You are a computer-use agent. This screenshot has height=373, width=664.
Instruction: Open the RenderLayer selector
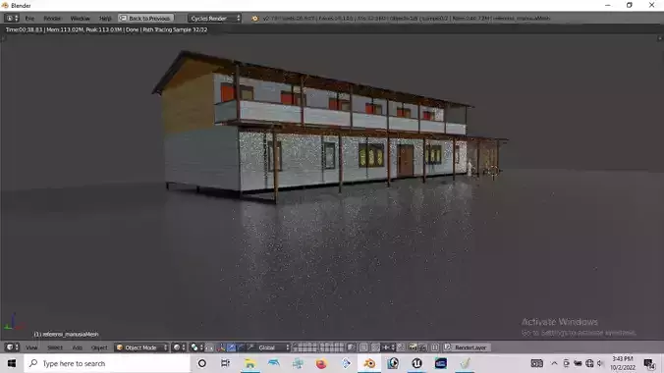point(467,347)
